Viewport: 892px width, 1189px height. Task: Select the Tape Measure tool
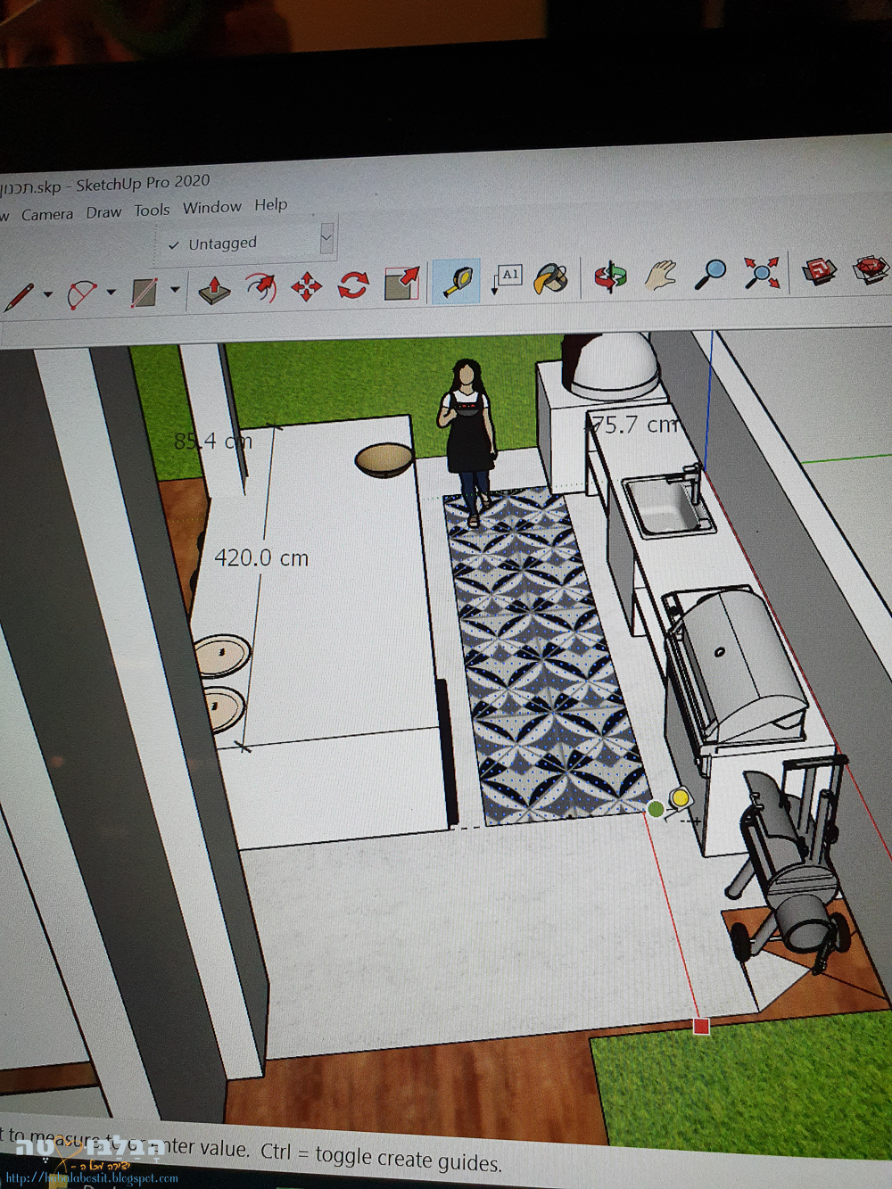pyautogui.click(x=457, y=281)
